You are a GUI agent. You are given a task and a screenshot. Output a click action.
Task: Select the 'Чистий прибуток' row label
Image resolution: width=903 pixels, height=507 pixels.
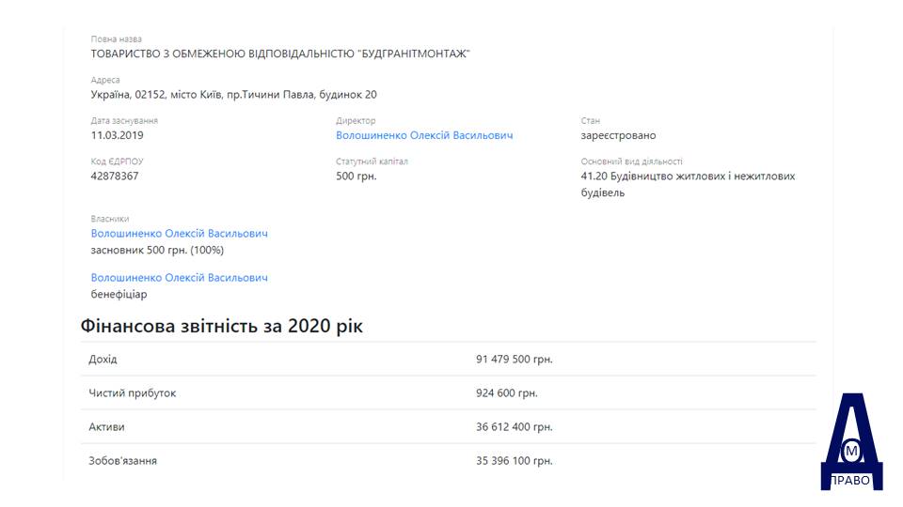pyautogui.click(x=133, y=393)
